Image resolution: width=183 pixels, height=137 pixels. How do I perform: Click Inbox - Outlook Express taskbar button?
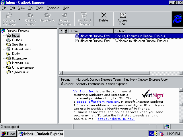tap(41, 134)
